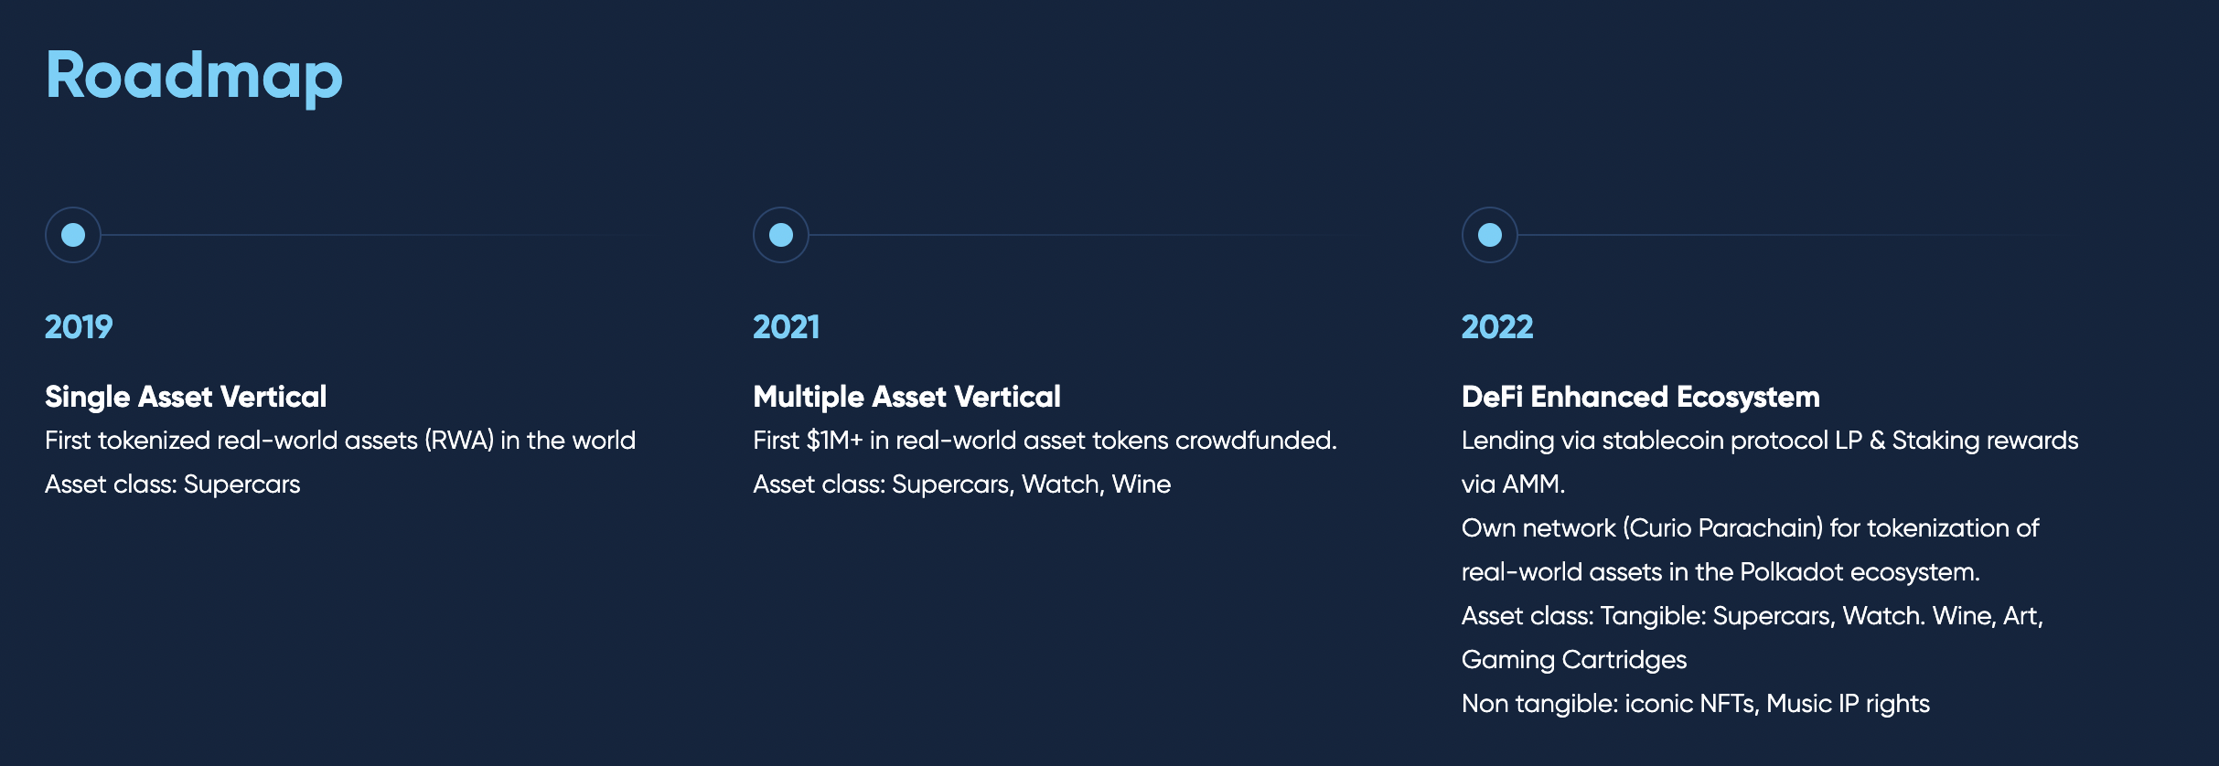This screenshot has width=2219, height=766.
Task: Click the 2021 timeline marker dot
Action: click(781, 235)
